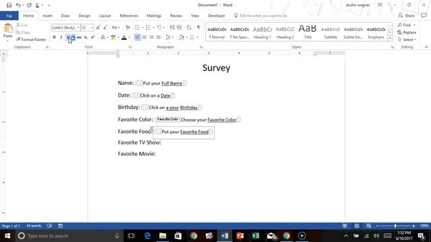Open Excel from the taskbar
The height and width of the screenshot is (242, 431).
click(255, 236)
